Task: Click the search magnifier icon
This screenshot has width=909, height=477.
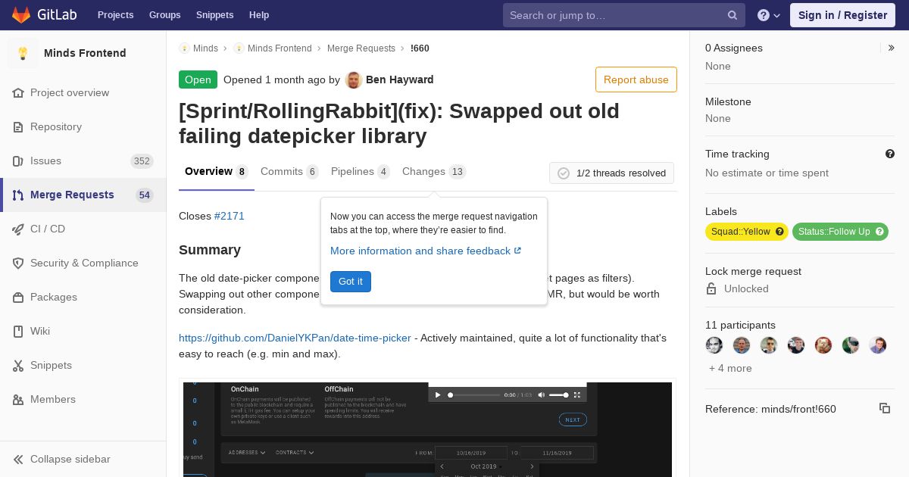Action: tap(733, 15)
